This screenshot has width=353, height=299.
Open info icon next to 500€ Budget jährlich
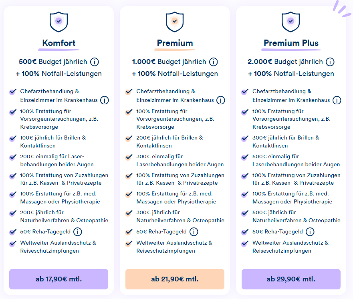tap(94, 62)
